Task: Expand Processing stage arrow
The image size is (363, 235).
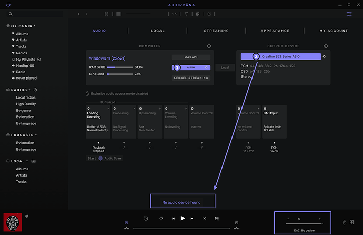Action: point(134,109)
